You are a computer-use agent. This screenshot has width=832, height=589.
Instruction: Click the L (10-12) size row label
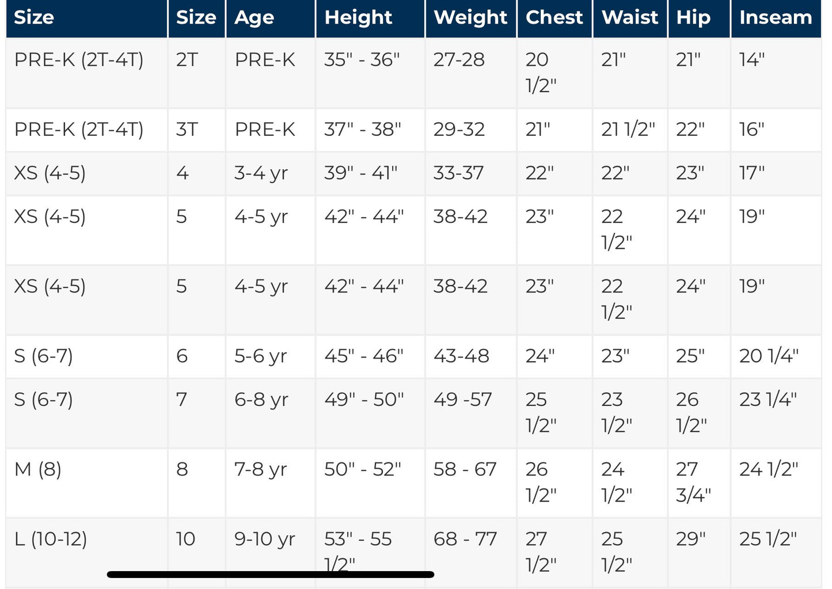[x=51, y=539]
